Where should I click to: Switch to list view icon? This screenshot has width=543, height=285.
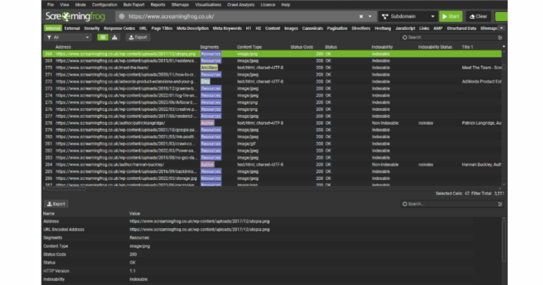coord(103,38)
